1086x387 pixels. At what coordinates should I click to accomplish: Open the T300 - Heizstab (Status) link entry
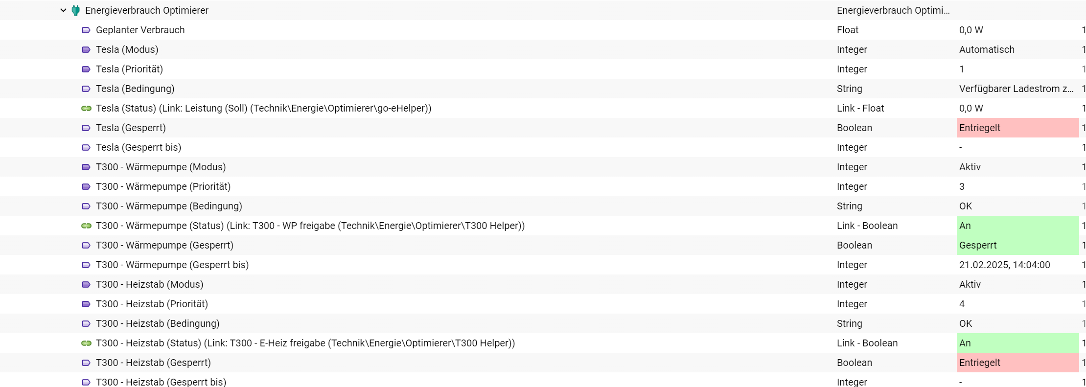[x=305, y=343]
